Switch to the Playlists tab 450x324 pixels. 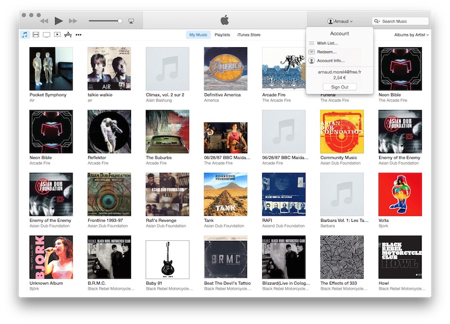222,35
